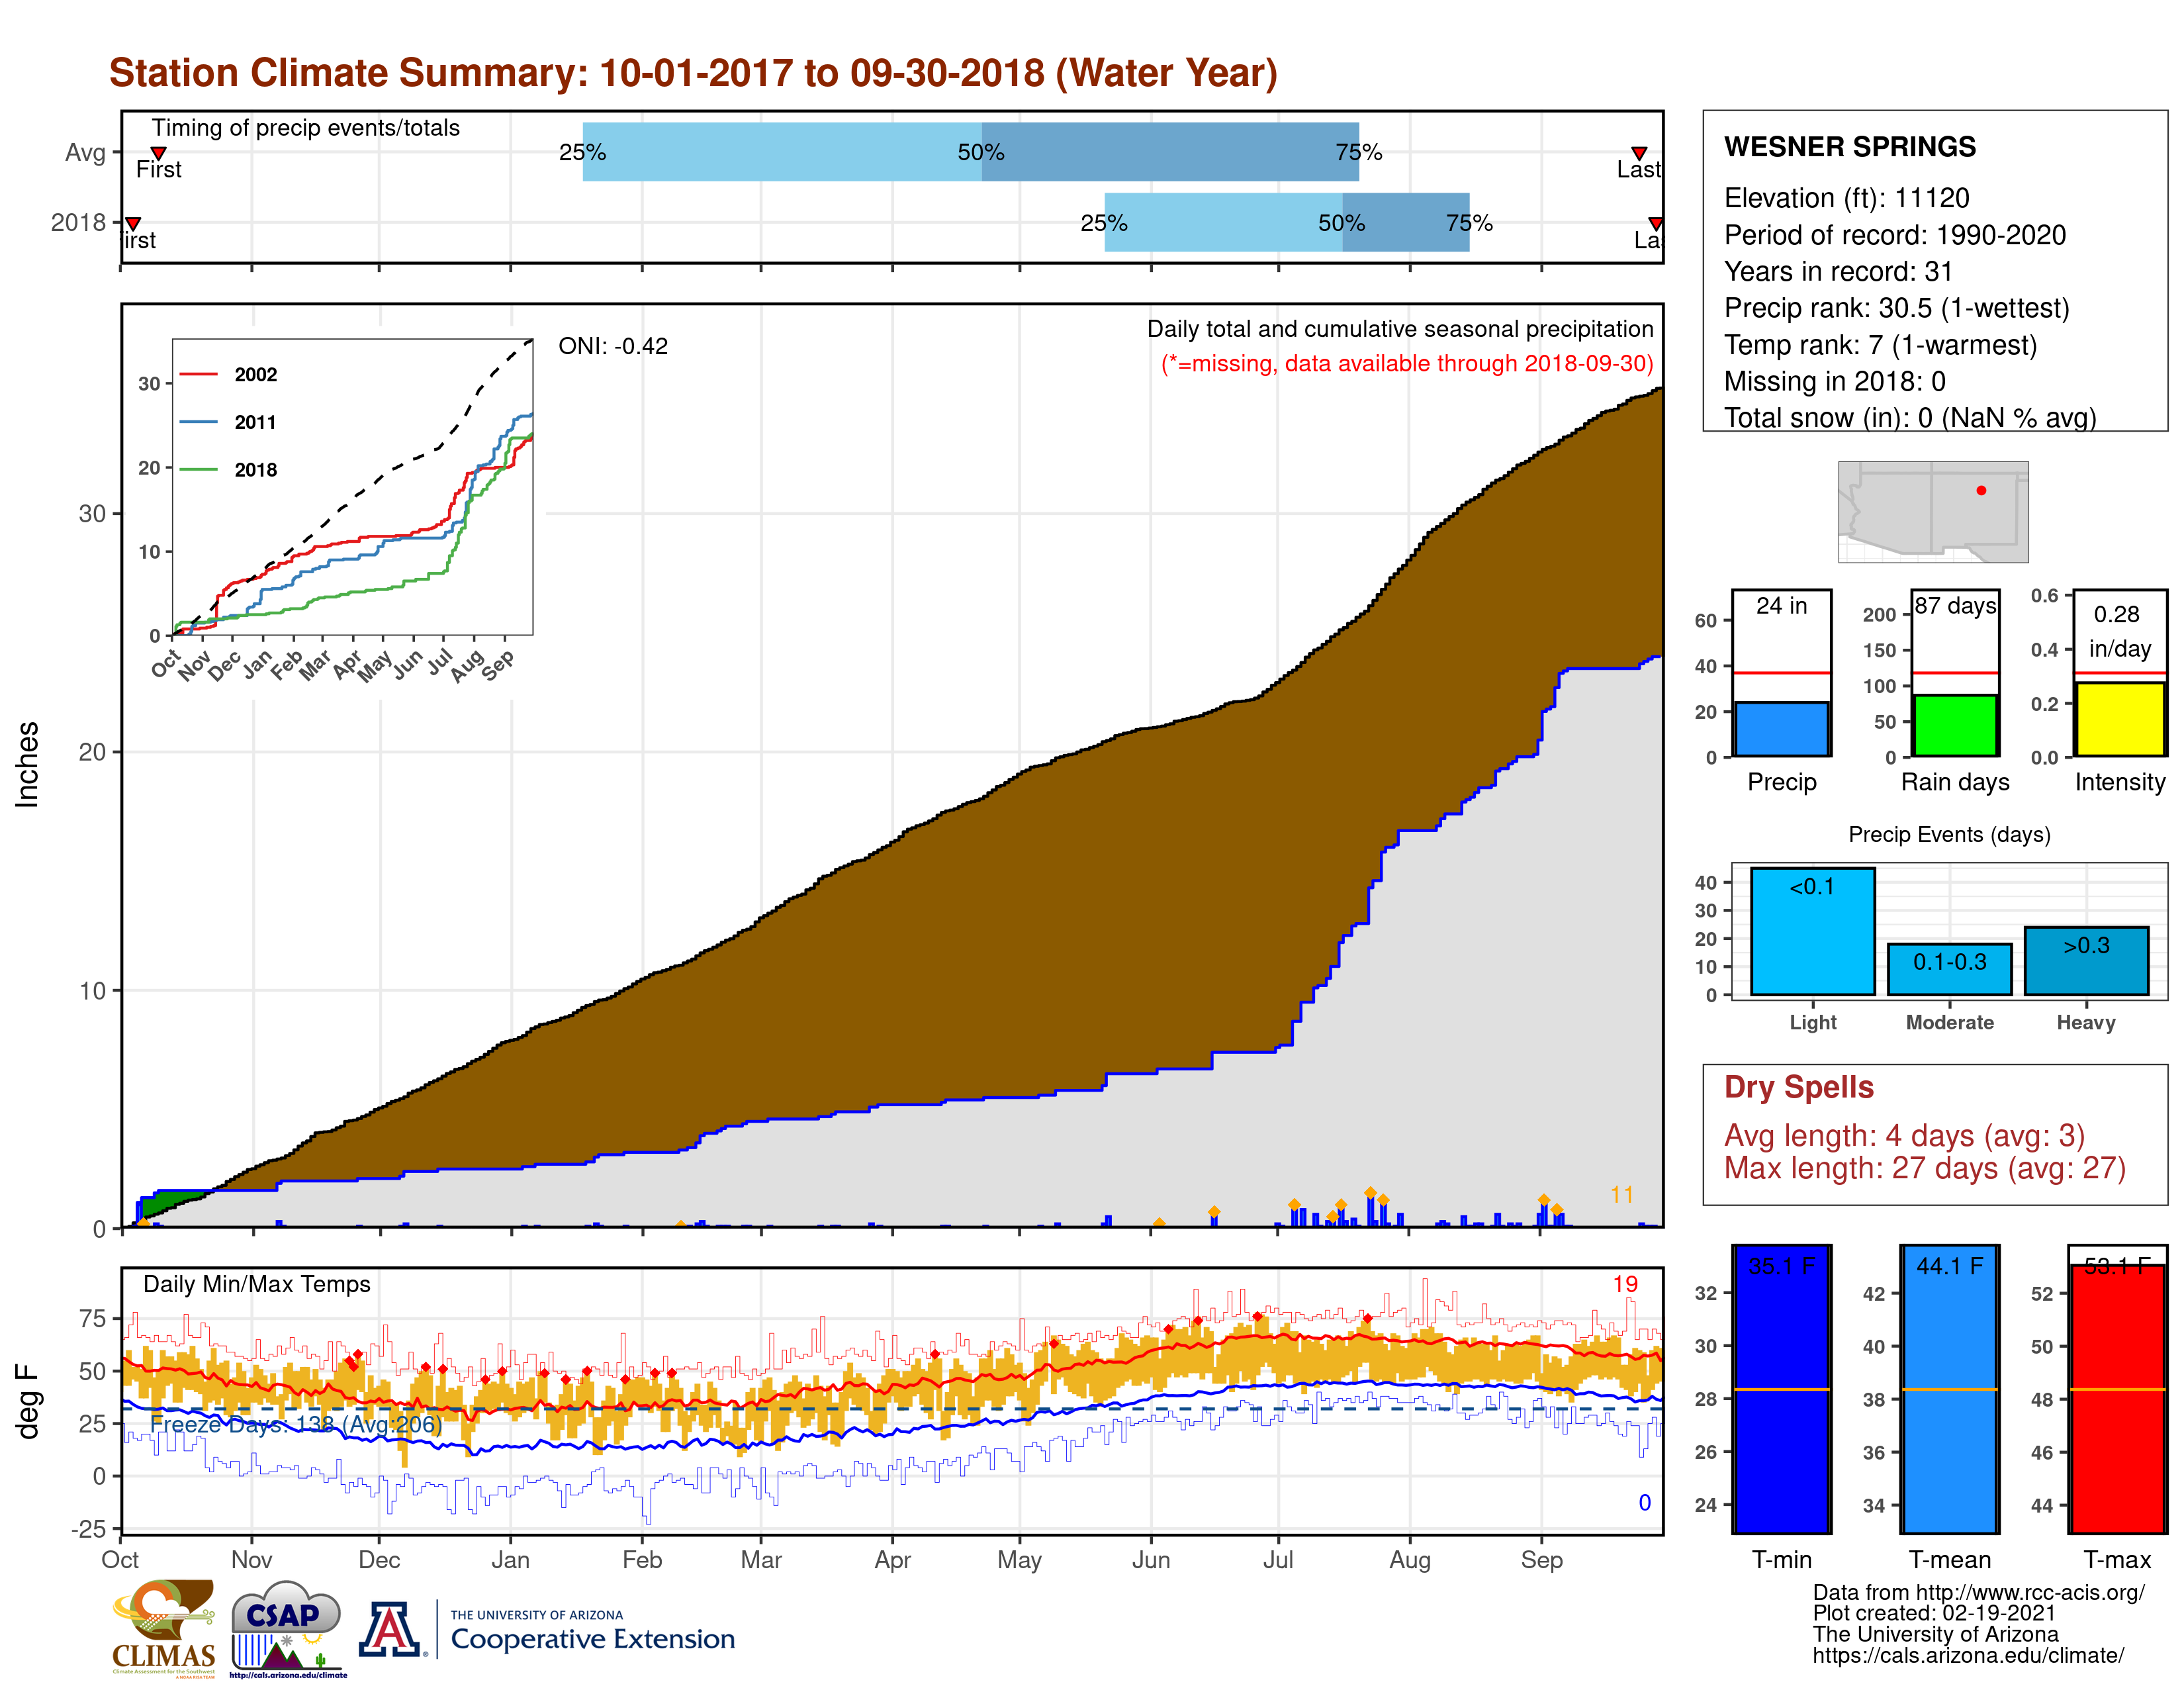The image size is (2184, 1688).
Task: Click the '35.1 F' T-min value
Action: (1782, 1266)
